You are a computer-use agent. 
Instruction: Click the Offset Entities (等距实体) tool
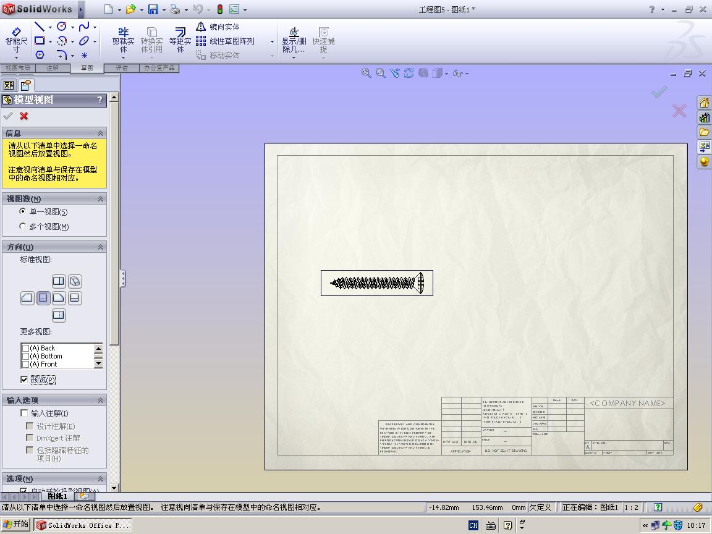[180, 40]
